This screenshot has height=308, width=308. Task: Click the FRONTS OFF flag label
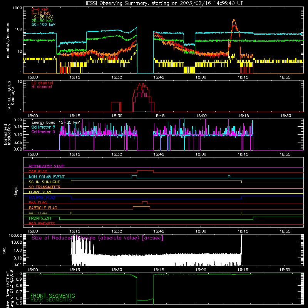coord(40,218)
